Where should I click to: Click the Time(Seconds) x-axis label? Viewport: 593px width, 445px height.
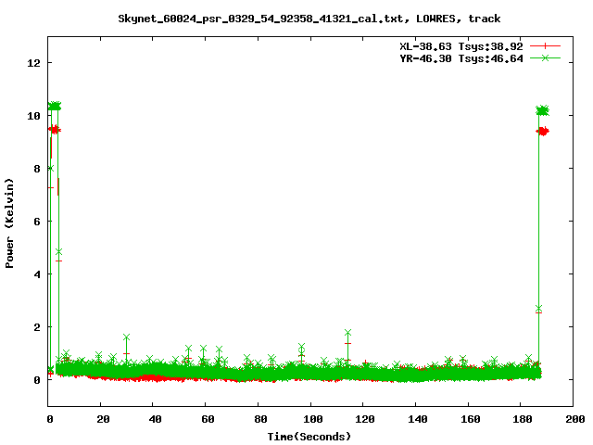tap(309, 437)
